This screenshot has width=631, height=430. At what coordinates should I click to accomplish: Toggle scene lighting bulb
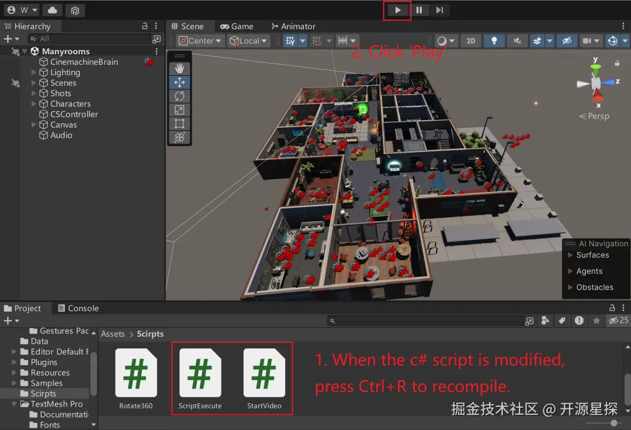494,41
